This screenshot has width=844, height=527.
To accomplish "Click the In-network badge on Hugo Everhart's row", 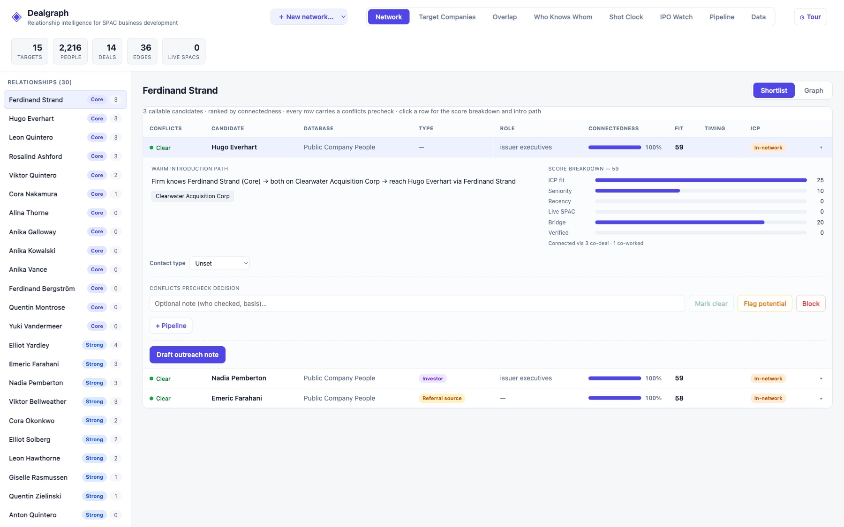I will [x=768, y=148].
